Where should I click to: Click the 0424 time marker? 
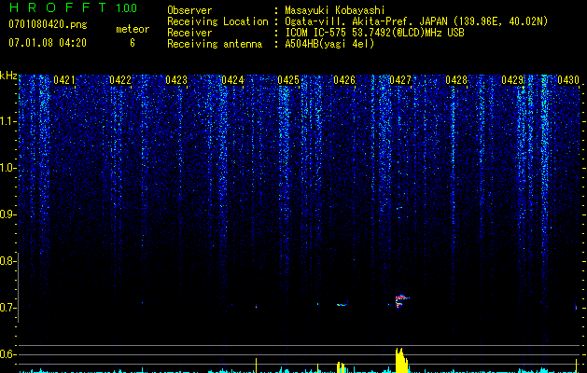pyautogui.click(x=232, y=80)
